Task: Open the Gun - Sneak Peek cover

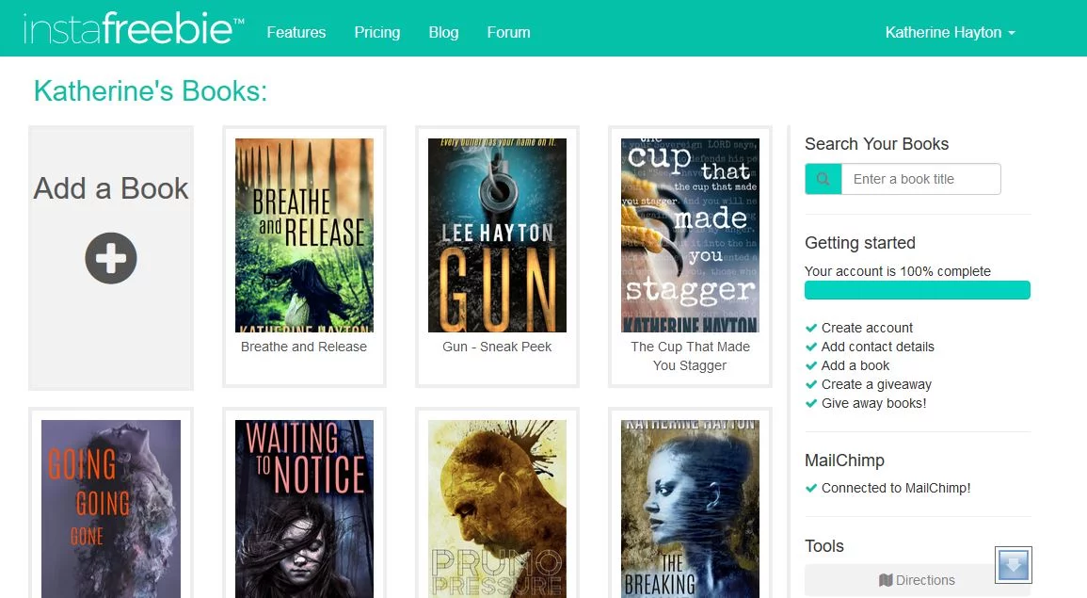Action: 497,235
